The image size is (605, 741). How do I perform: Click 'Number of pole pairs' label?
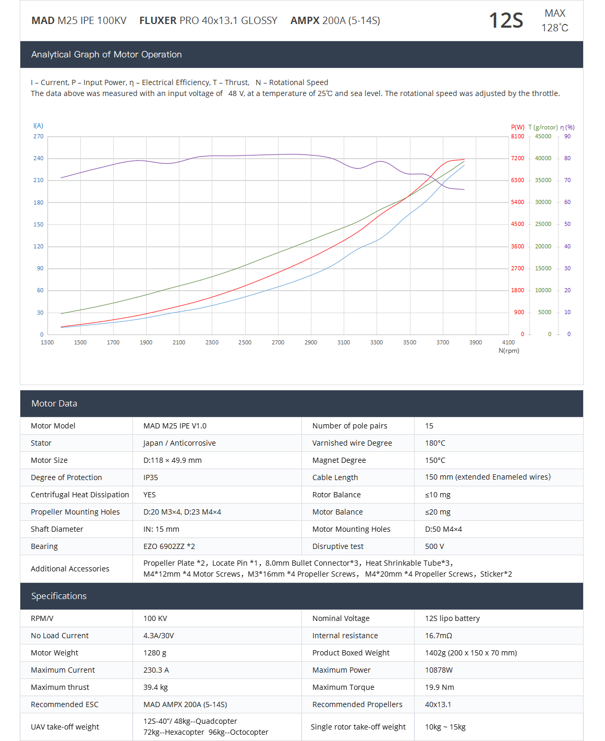click(350, 426)
